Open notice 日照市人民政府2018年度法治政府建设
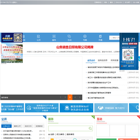The image size is (140, 140). (17, 135)
